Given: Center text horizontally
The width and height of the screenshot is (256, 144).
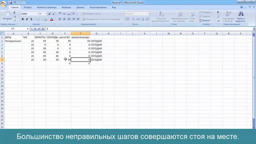Looking at the screenshot, I should 64,19.
